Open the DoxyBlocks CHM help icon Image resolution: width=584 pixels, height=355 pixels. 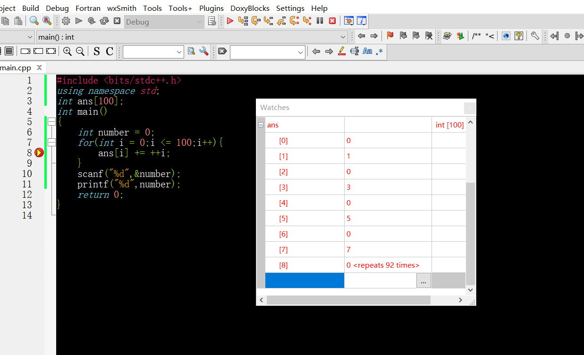pos(519,36)
